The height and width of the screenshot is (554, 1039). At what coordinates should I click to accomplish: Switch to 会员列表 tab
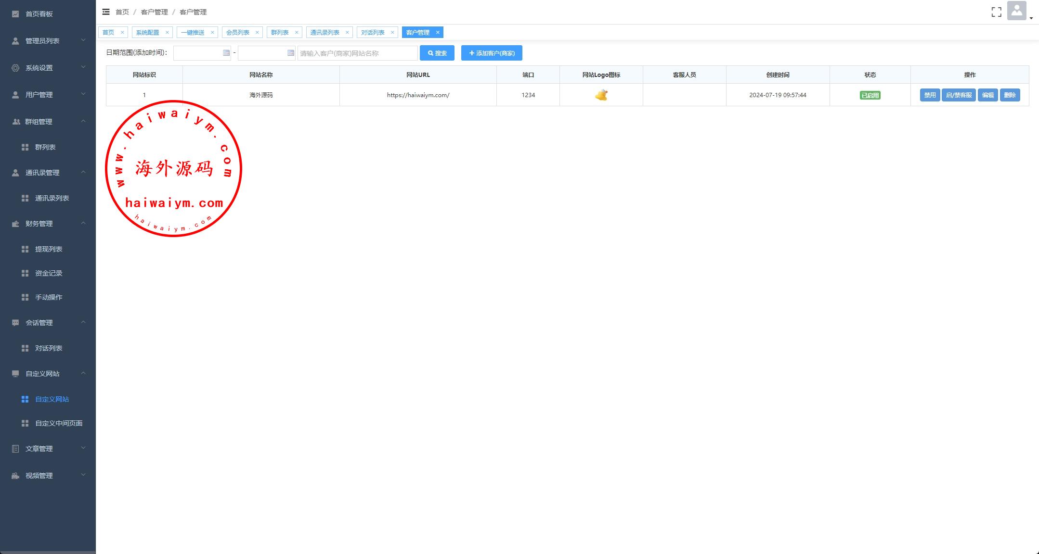point(238,32)
